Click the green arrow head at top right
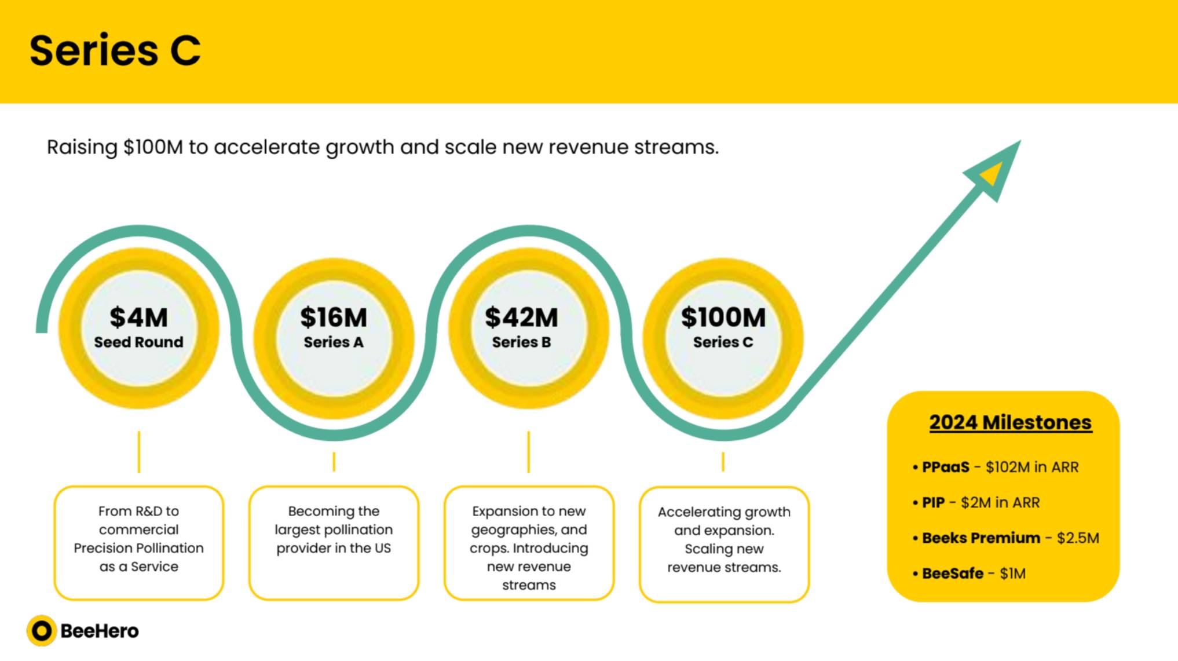Image resolution: width=1178 pixels, height=661 pixels. click(x=996, y=169)
